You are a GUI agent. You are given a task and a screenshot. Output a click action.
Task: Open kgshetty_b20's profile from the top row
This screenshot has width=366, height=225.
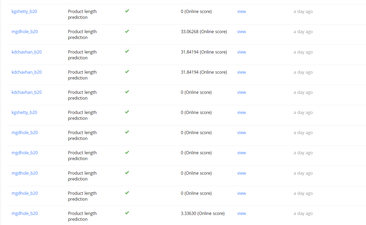[24, 11]
